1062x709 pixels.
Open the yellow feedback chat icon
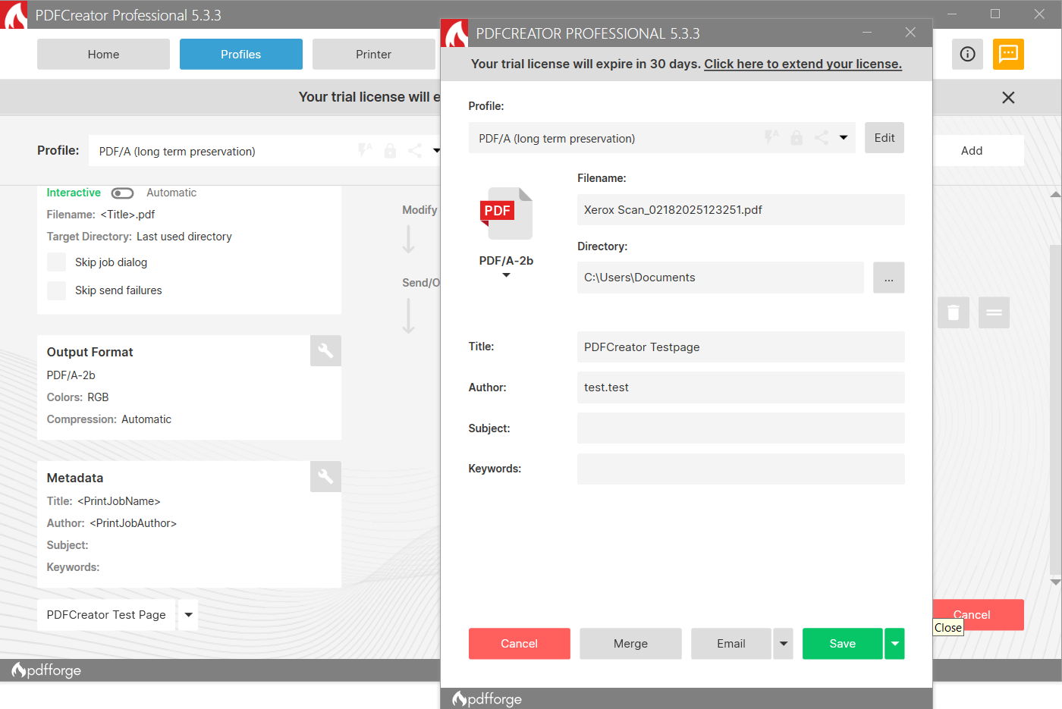pyautogui.click(x=1008, y=54)
